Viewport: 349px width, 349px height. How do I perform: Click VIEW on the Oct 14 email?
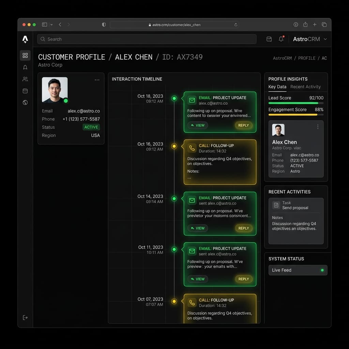point(198,228)
